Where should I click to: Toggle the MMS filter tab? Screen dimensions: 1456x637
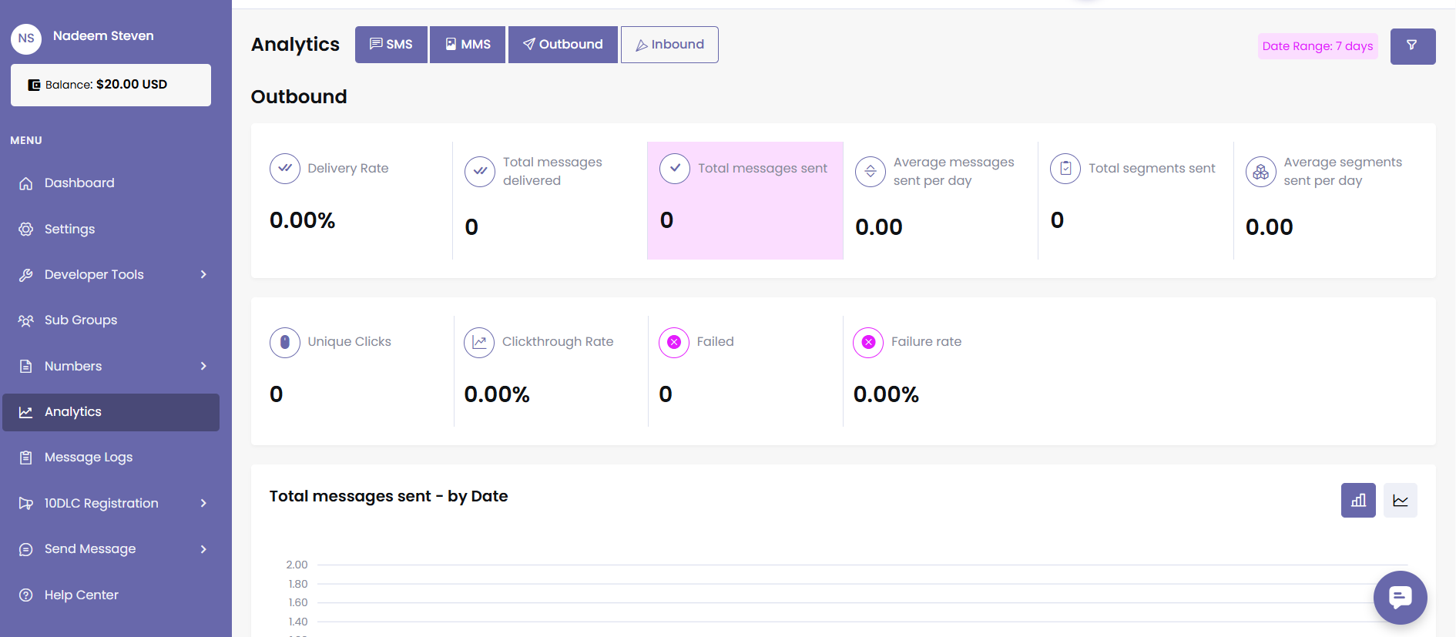(468, 45)
